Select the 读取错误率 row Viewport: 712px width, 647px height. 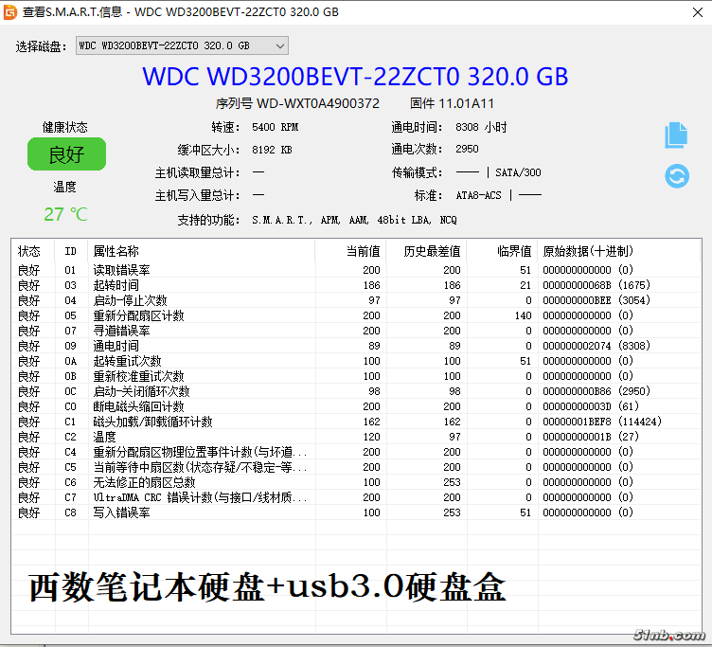pyautogui.click(x=356, y=270)
